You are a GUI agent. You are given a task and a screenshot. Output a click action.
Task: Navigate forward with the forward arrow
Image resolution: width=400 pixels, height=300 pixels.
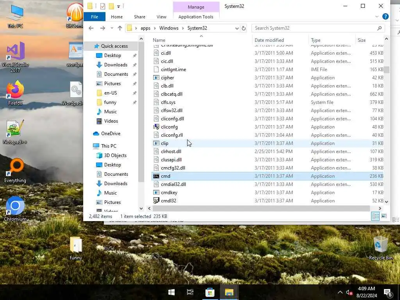click(103, 28)
